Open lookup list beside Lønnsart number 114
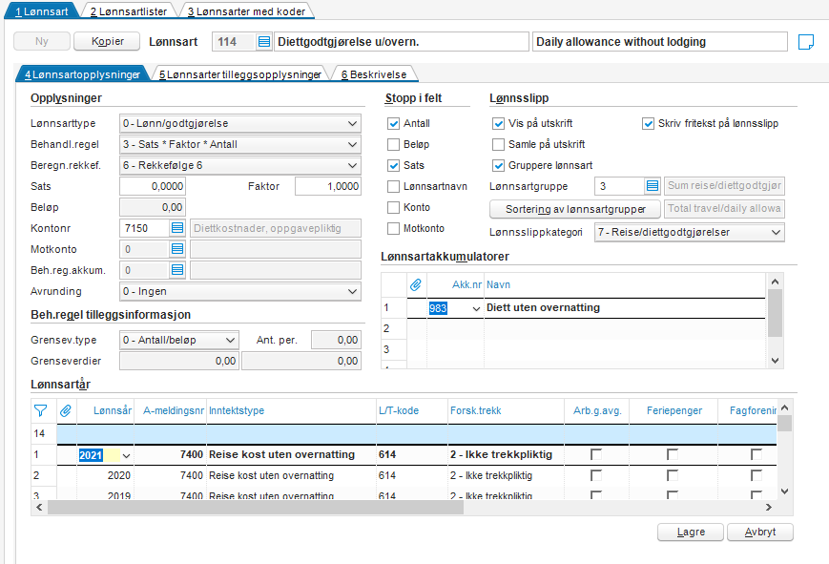The height and width of the screenshot is (564, 829). [264, 42]
